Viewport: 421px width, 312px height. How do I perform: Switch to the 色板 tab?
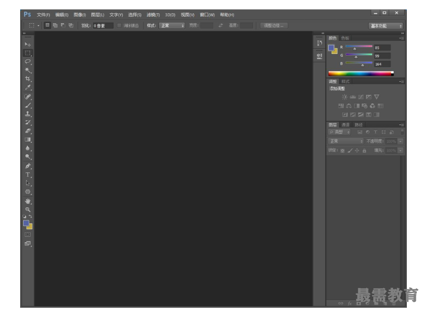tap(345, 38)
